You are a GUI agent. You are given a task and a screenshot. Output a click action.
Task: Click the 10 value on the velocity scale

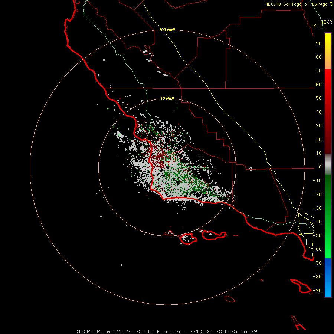319,153
